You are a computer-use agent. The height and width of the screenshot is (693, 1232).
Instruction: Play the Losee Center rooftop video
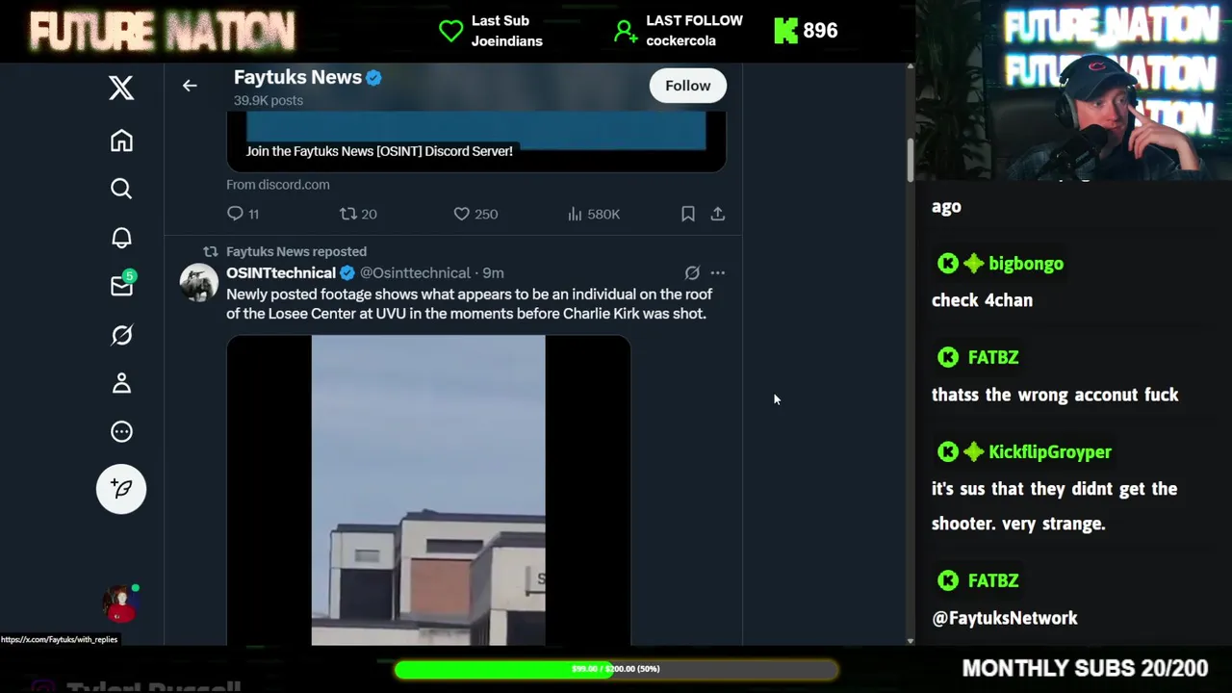click(428, 490)
